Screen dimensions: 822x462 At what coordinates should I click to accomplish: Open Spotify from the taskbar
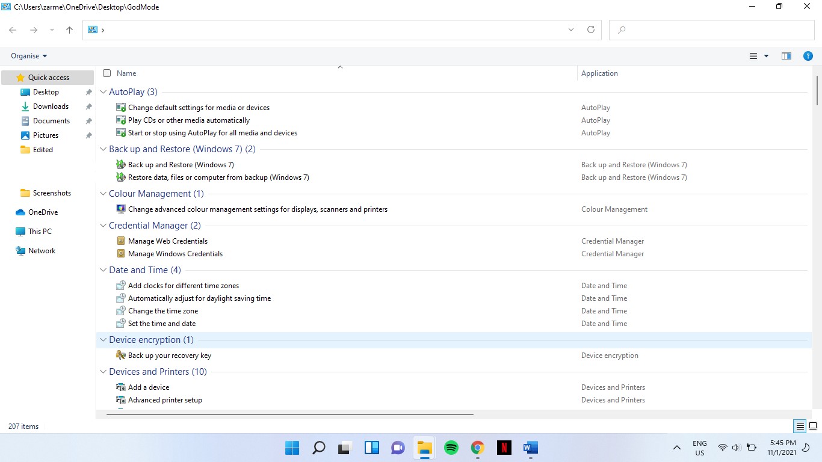click(x=451, y=448)
